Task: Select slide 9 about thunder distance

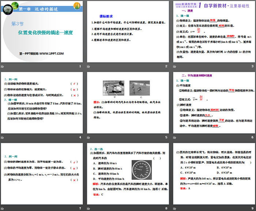Action: (x=213, y=173)
